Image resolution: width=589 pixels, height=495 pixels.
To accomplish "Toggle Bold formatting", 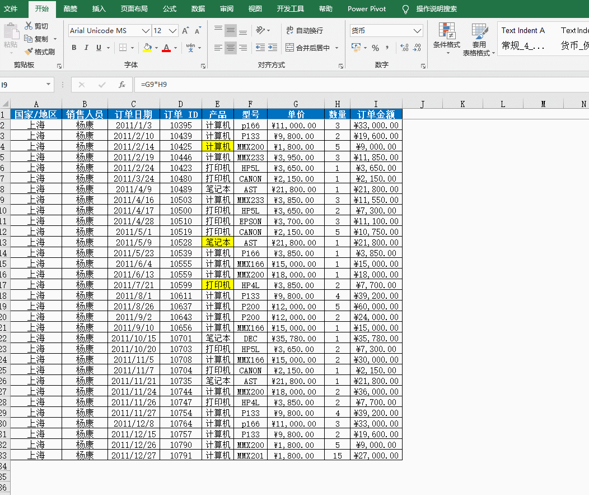I will coord(74,48).
